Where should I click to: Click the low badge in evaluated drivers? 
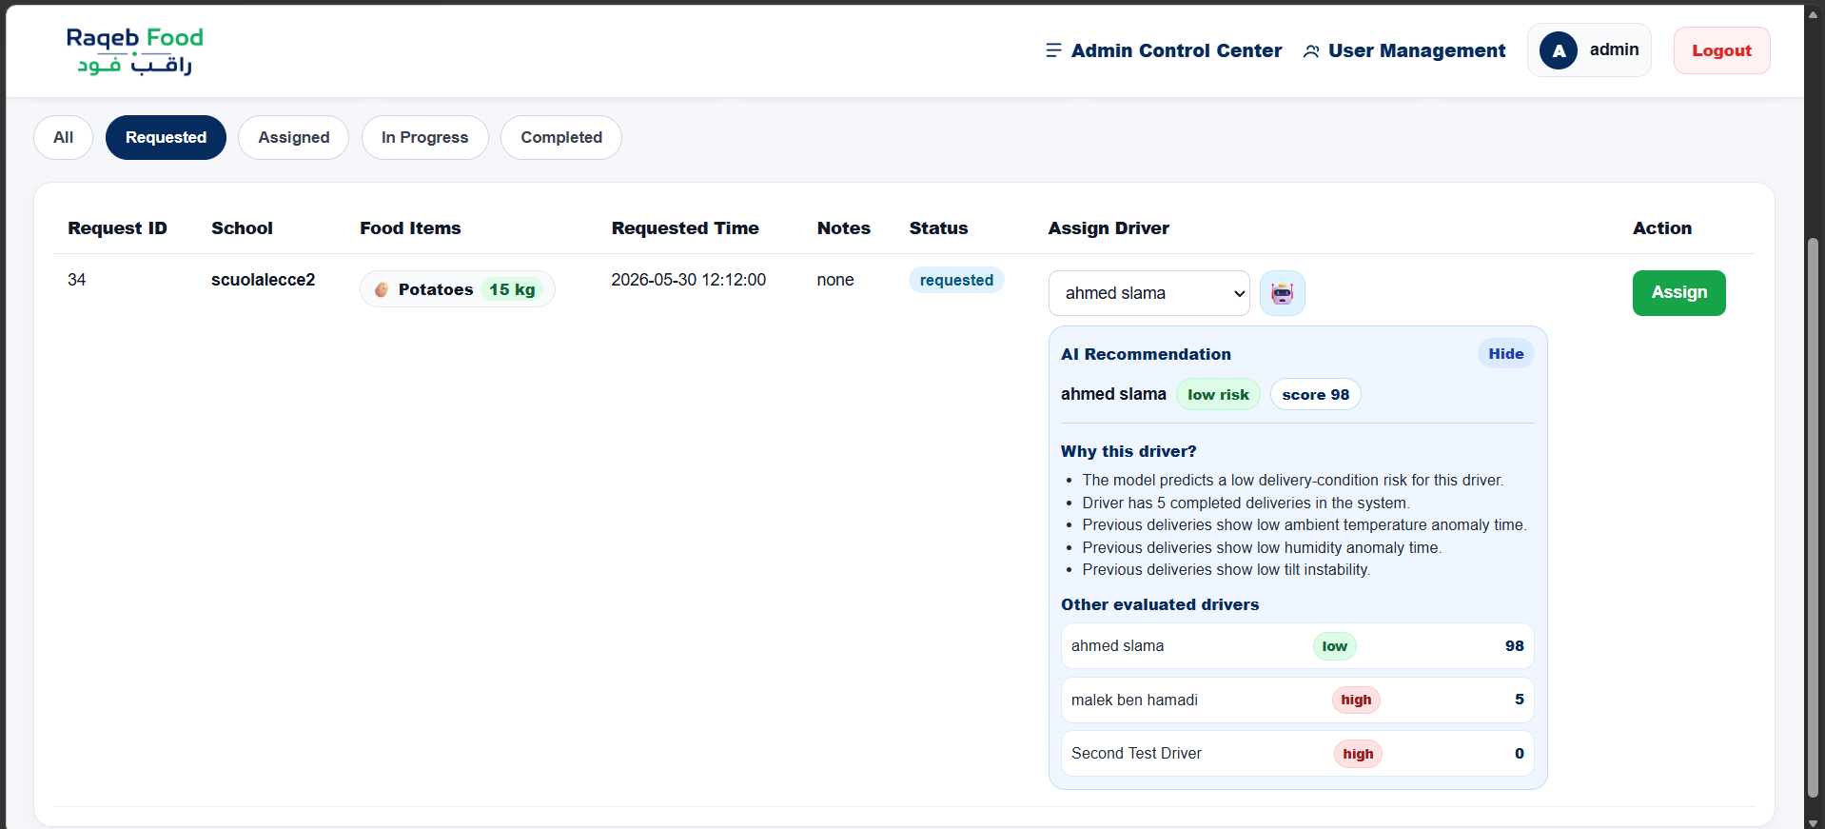coord(1334,646)
